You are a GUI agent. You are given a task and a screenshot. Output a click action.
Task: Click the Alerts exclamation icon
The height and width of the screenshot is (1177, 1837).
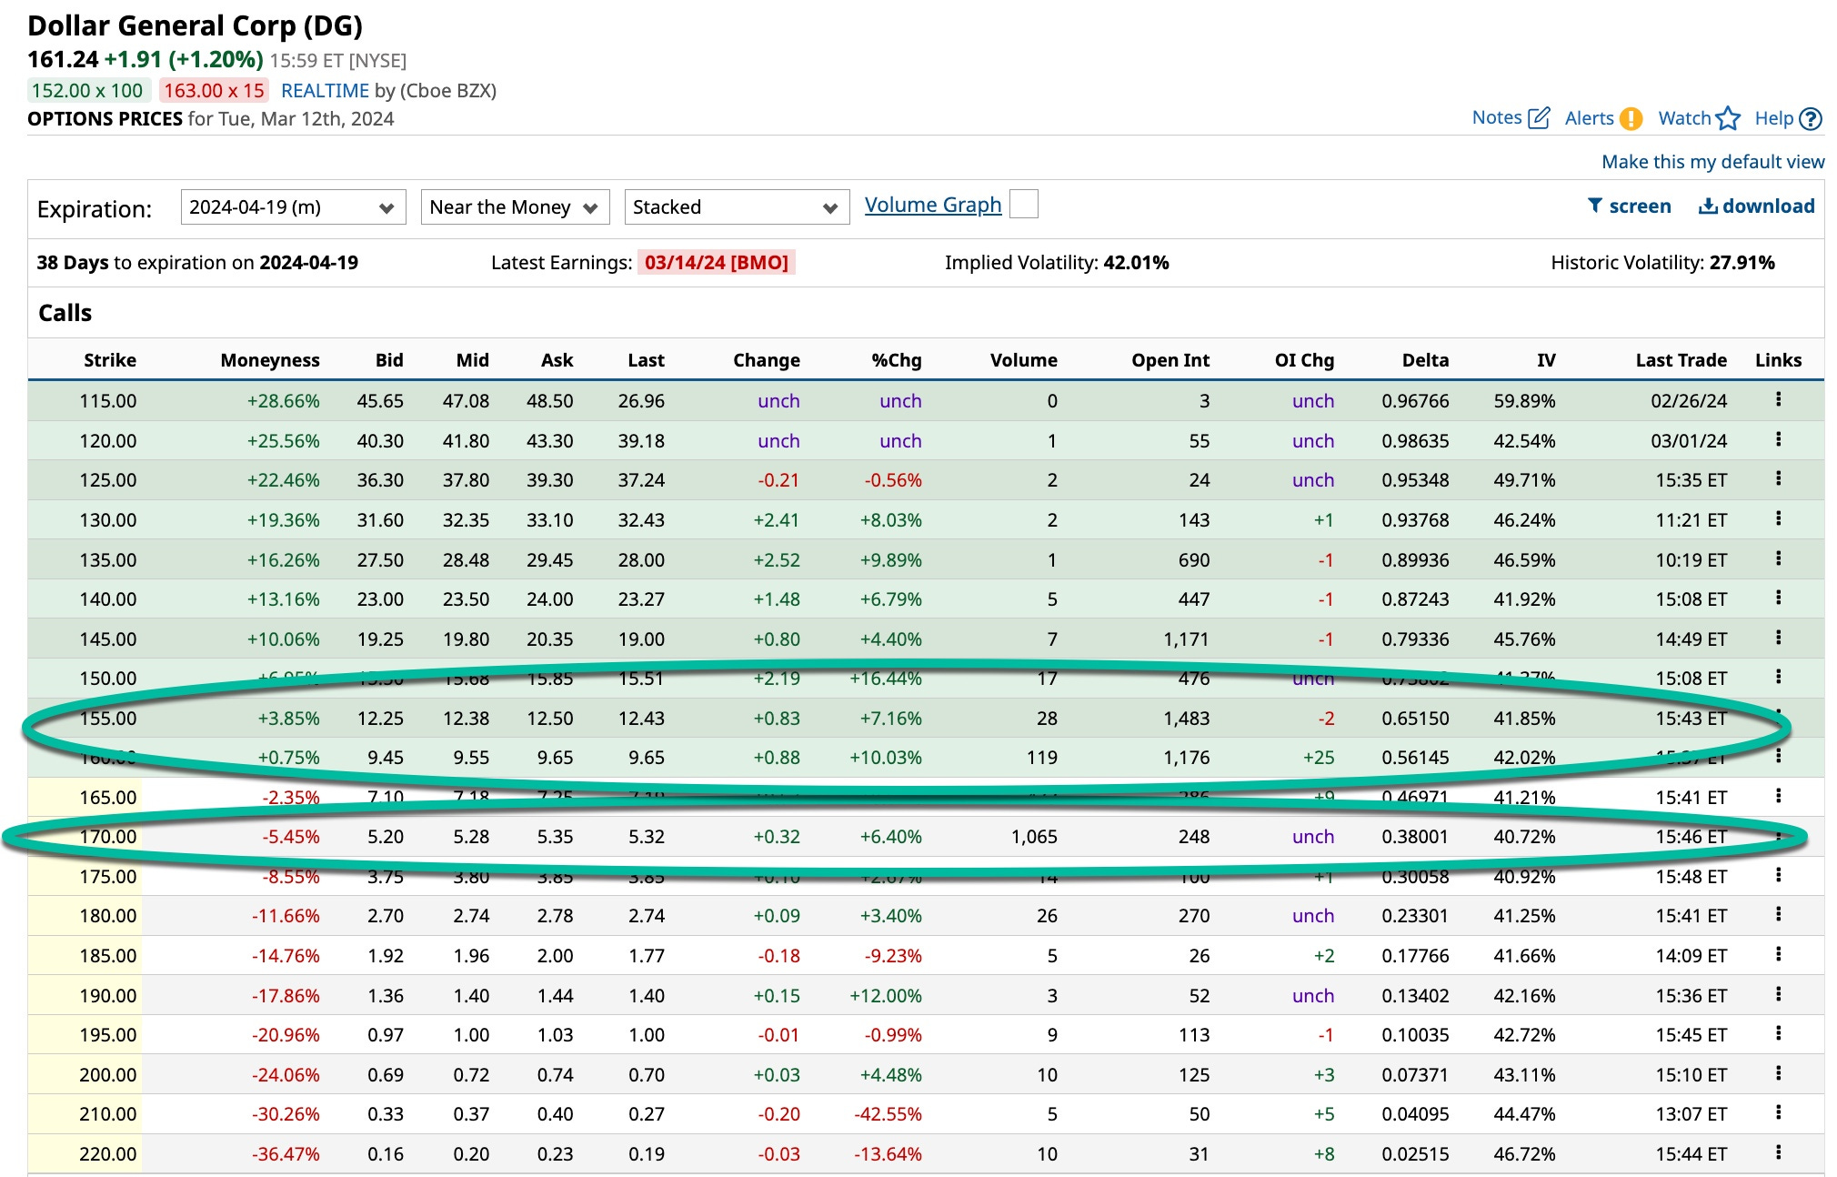(1631, 118)
